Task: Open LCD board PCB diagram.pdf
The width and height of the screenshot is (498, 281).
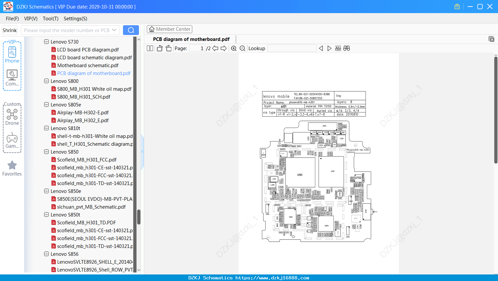Action: tap(88, 50)
